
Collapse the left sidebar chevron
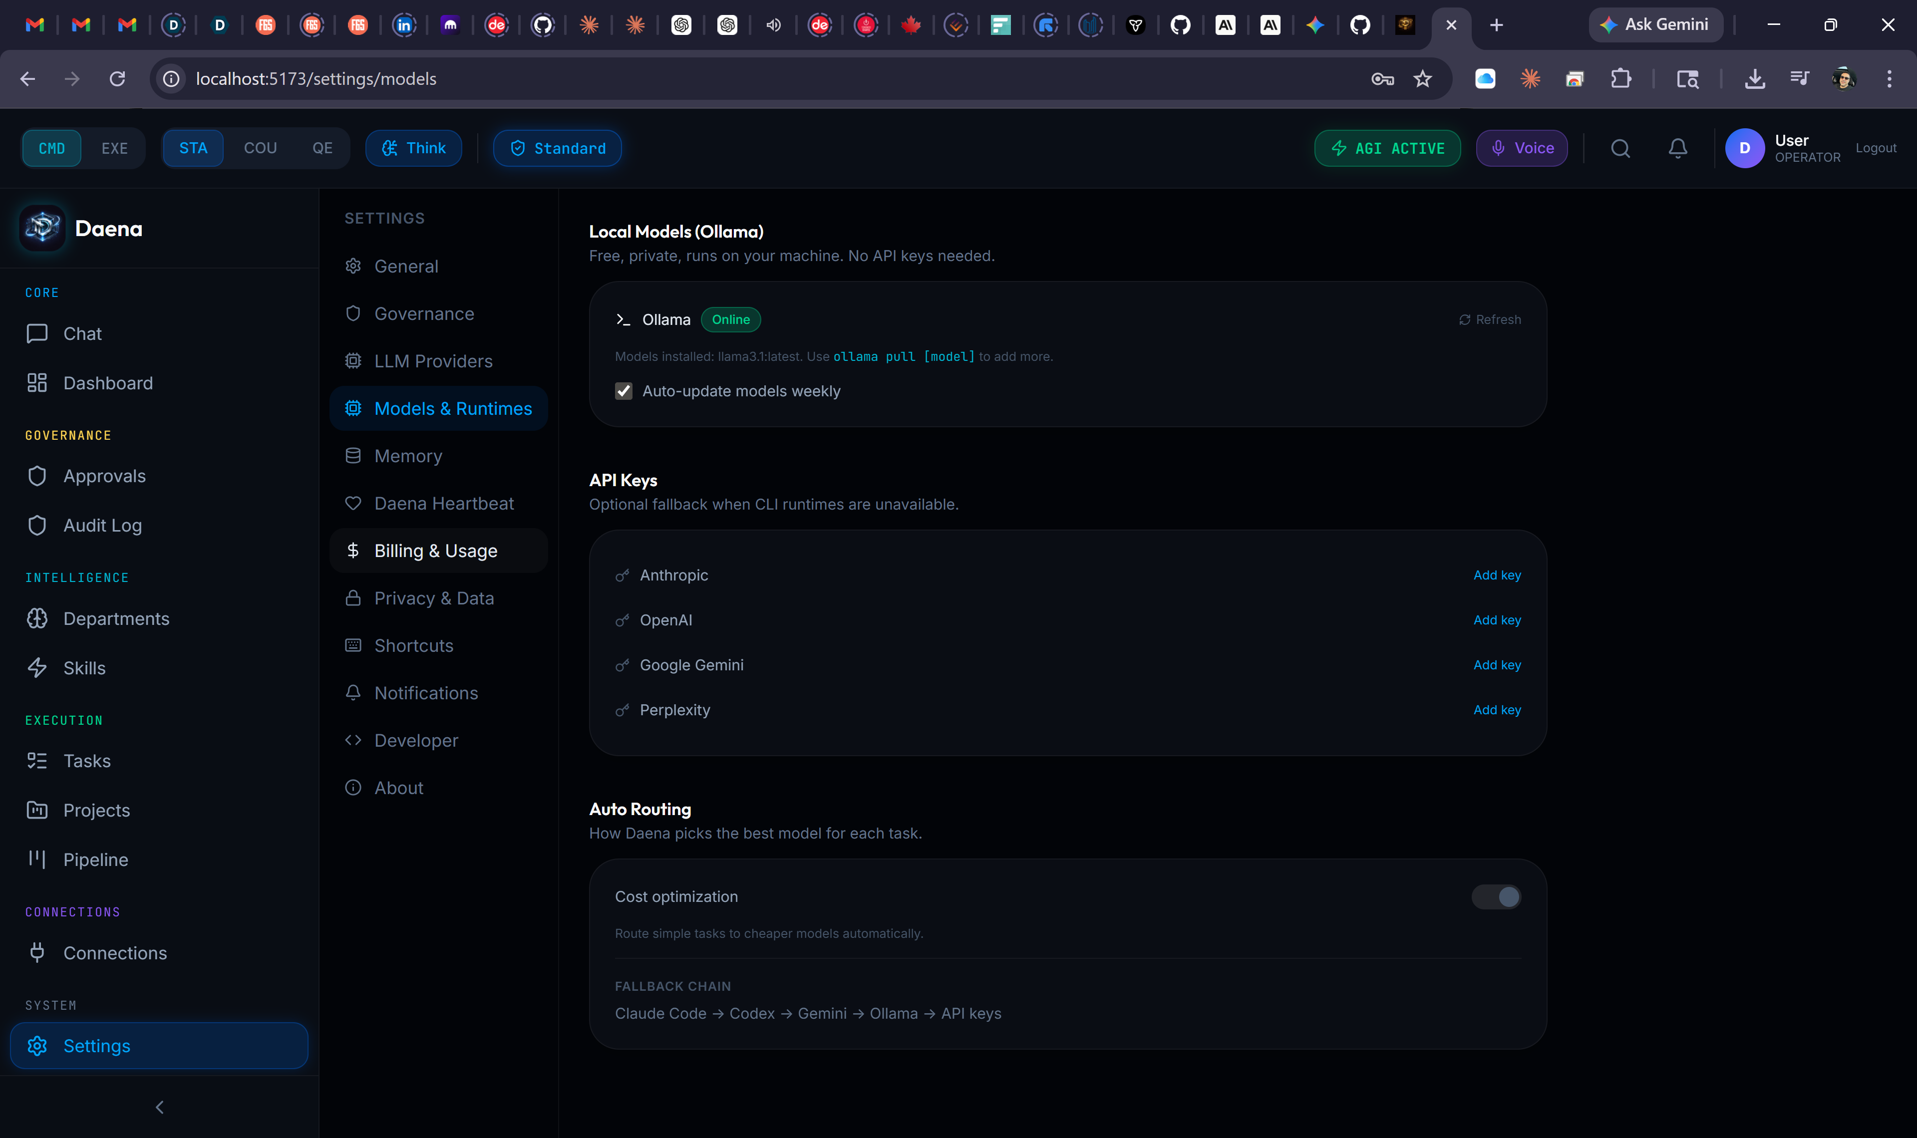coord(159,1107)
